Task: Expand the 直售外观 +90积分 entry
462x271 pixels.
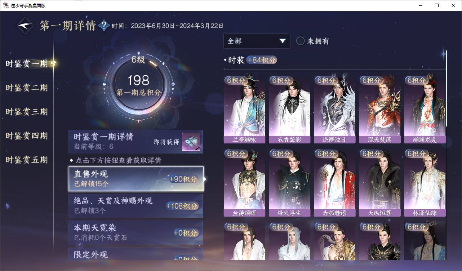Action: pyautogui.click(x=136, y=179)
